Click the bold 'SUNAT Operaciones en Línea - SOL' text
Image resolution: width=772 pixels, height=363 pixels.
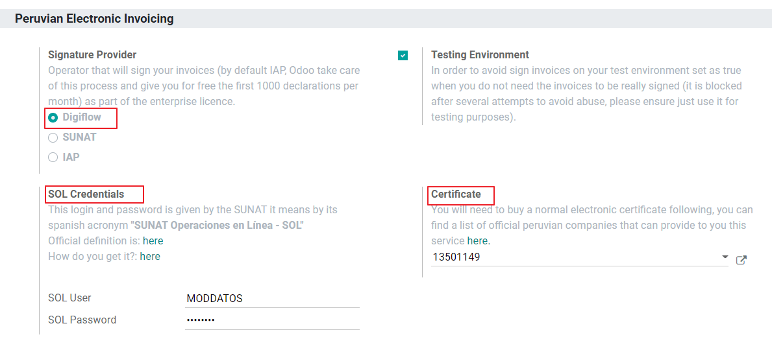click(x=218, y=226)
